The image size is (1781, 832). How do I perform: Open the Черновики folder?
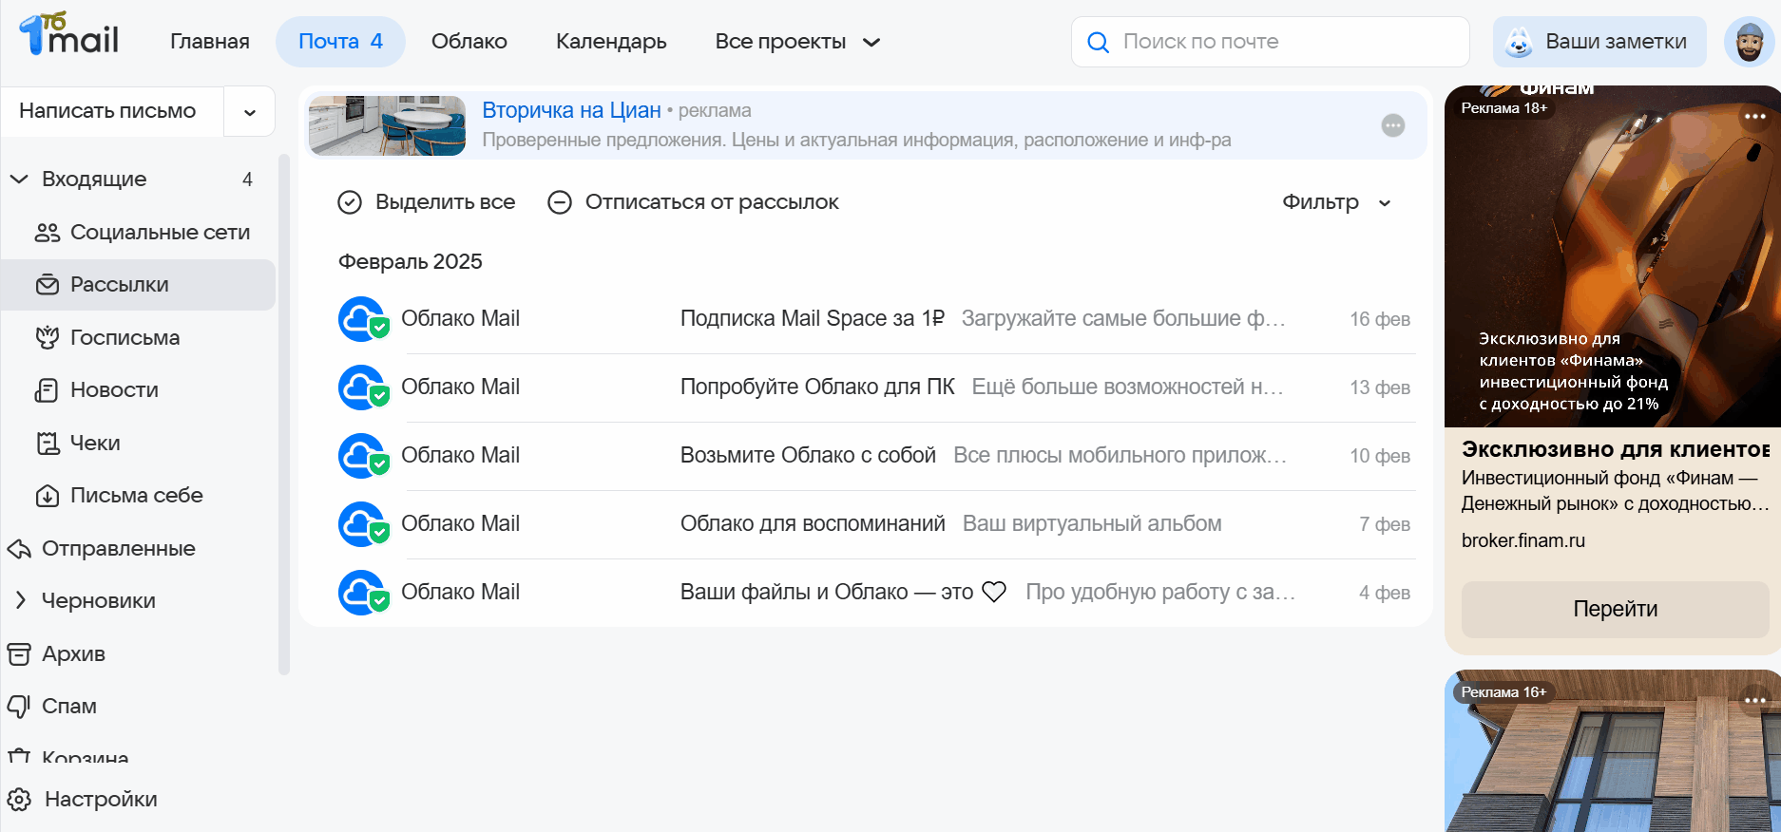click(99, 601)
